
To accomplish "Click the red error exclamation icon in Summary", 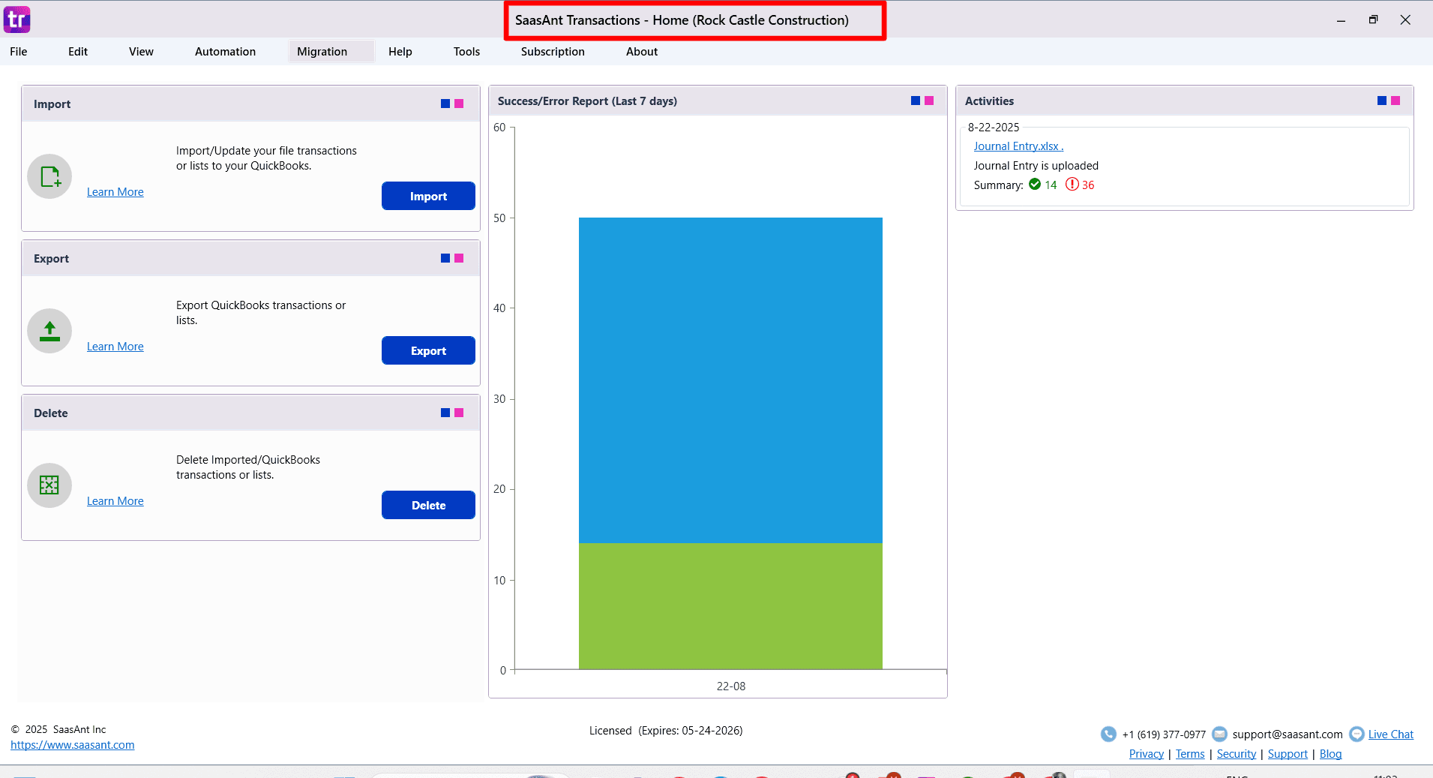I will pos(1072,185).
